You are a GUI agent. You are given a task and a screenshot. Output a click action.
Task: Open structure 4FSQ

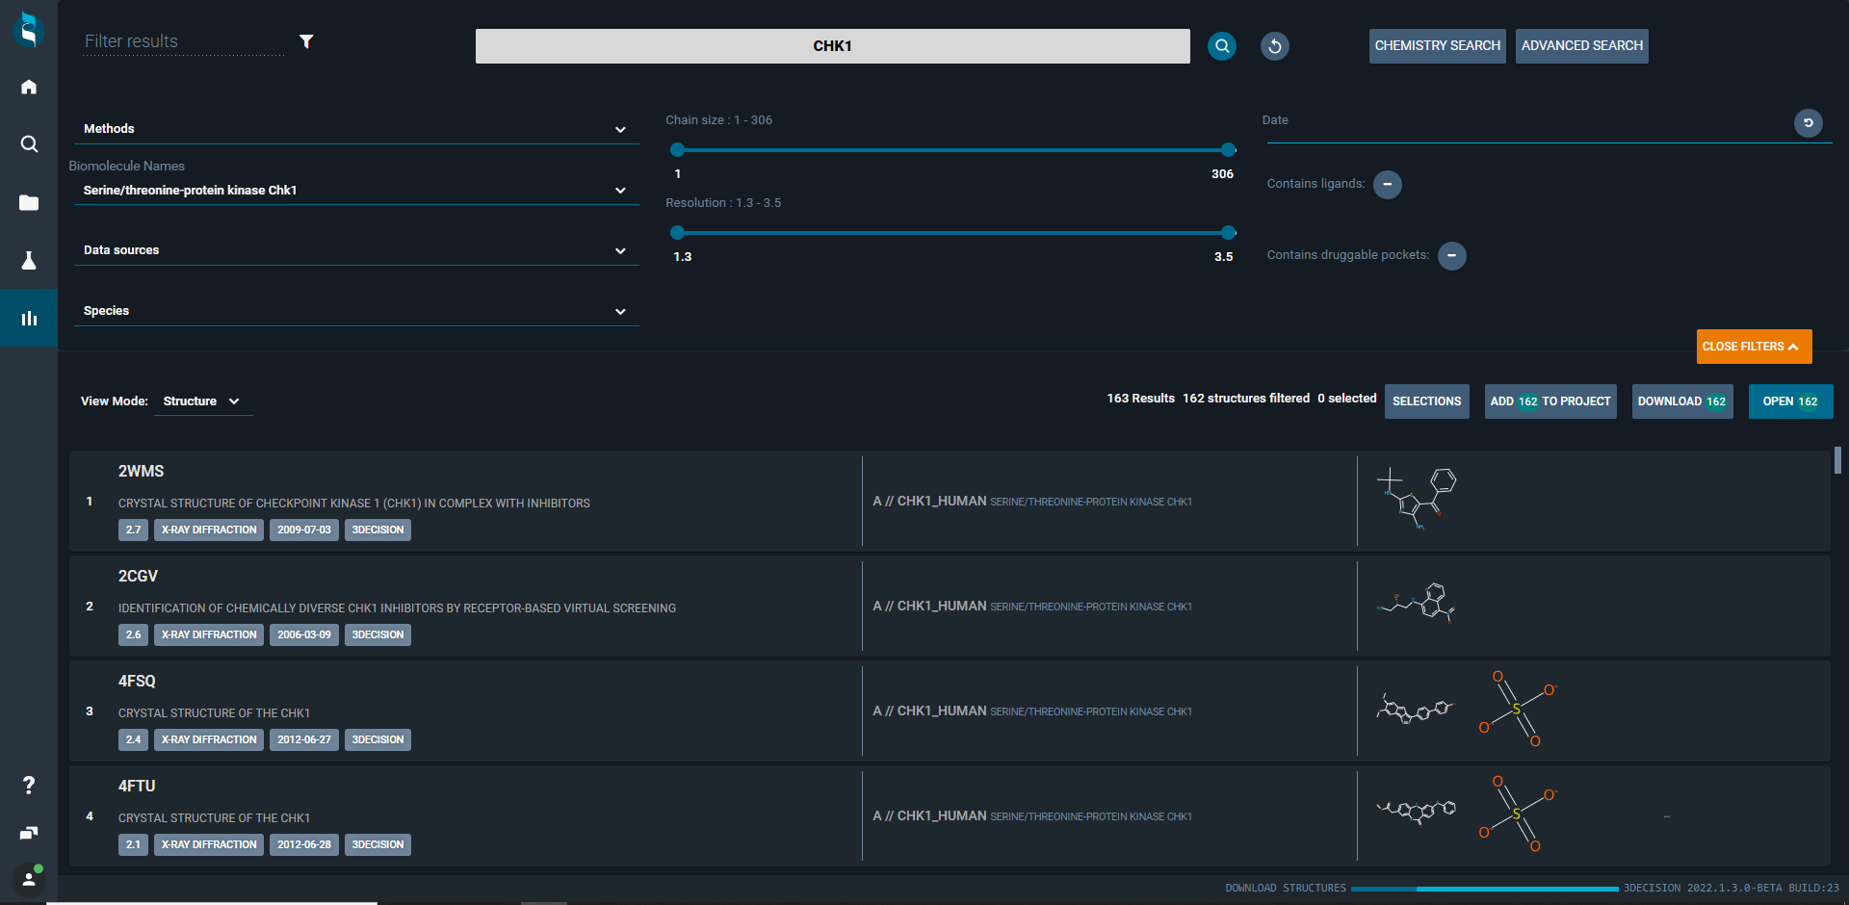[x=137, y=682]
